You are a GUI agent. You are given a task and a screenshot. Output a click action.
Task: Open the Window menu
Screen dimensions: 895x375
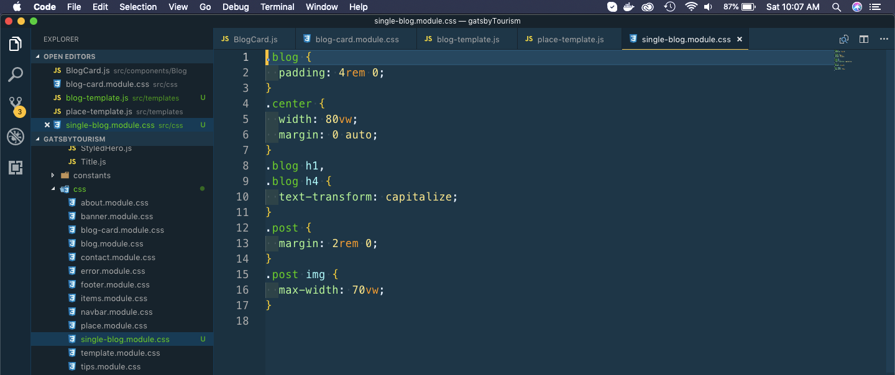pos(322,7)
